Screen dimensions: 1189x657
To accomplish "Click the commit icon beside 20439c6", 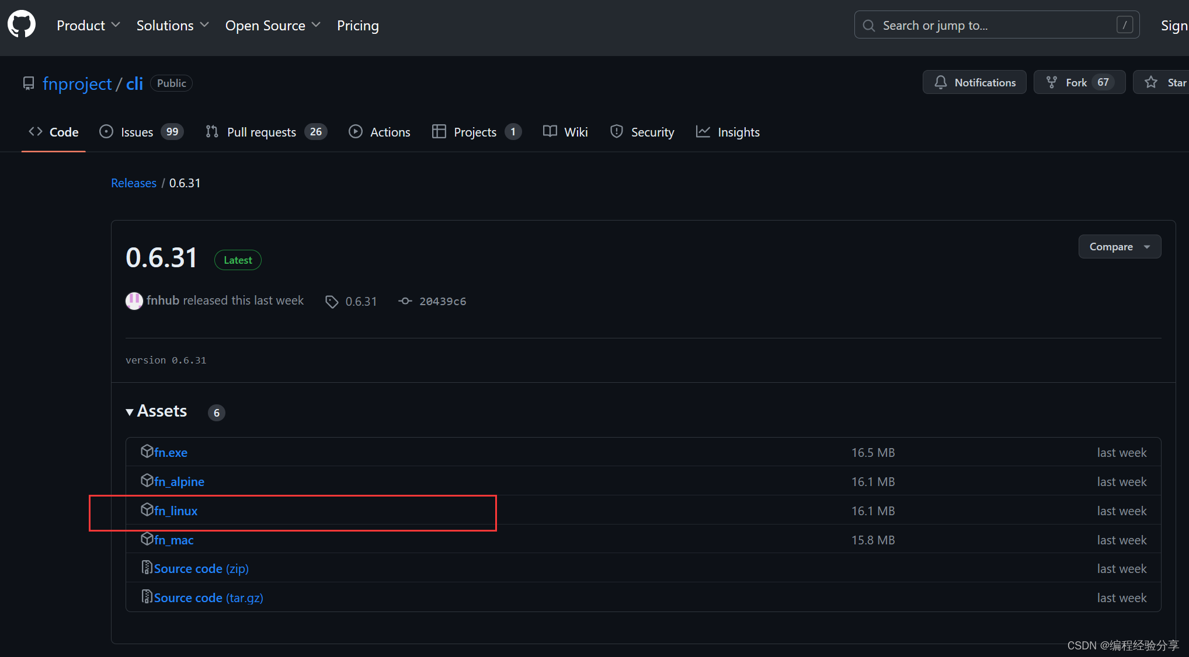I will 405,301.
